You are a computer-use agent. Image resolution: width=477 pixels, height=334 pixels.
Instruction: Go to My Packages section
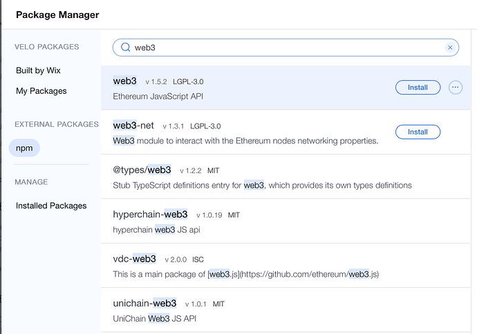(x=41, y=91)
